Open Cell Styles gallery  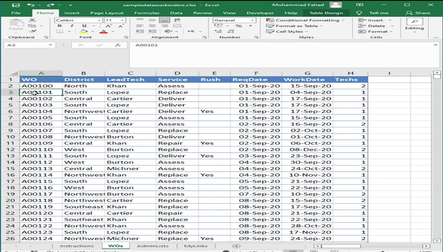point(287,31)
